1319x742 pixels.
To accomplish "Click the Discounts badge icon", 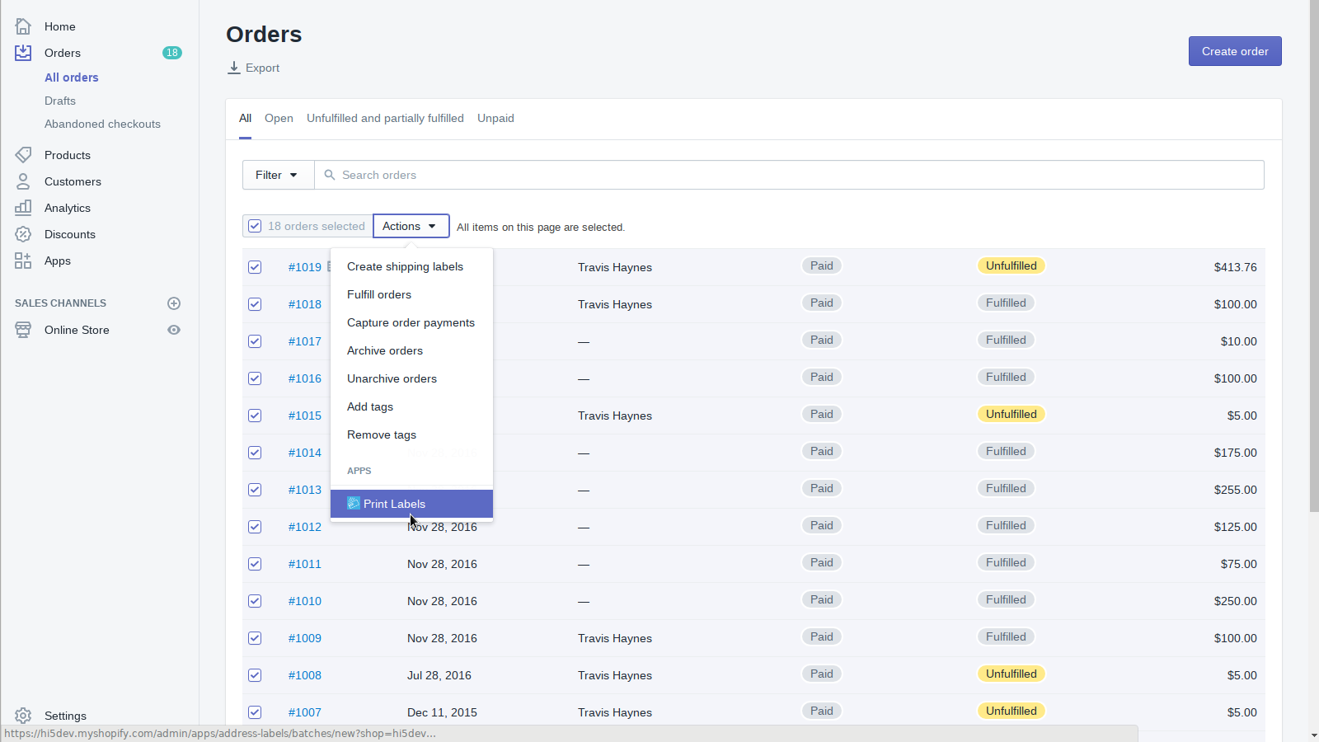I will tap(23, 234).
